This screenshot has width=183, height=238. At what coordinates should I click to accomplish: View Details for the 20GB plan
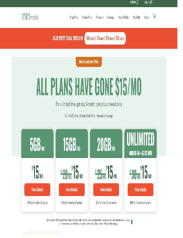pos(106,190)
